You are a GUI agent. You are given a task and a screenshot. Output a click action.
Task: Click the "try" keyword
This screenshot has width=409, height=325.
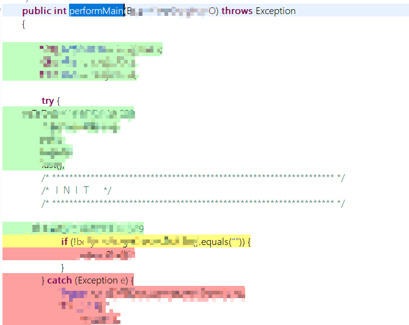coord(48,101)
